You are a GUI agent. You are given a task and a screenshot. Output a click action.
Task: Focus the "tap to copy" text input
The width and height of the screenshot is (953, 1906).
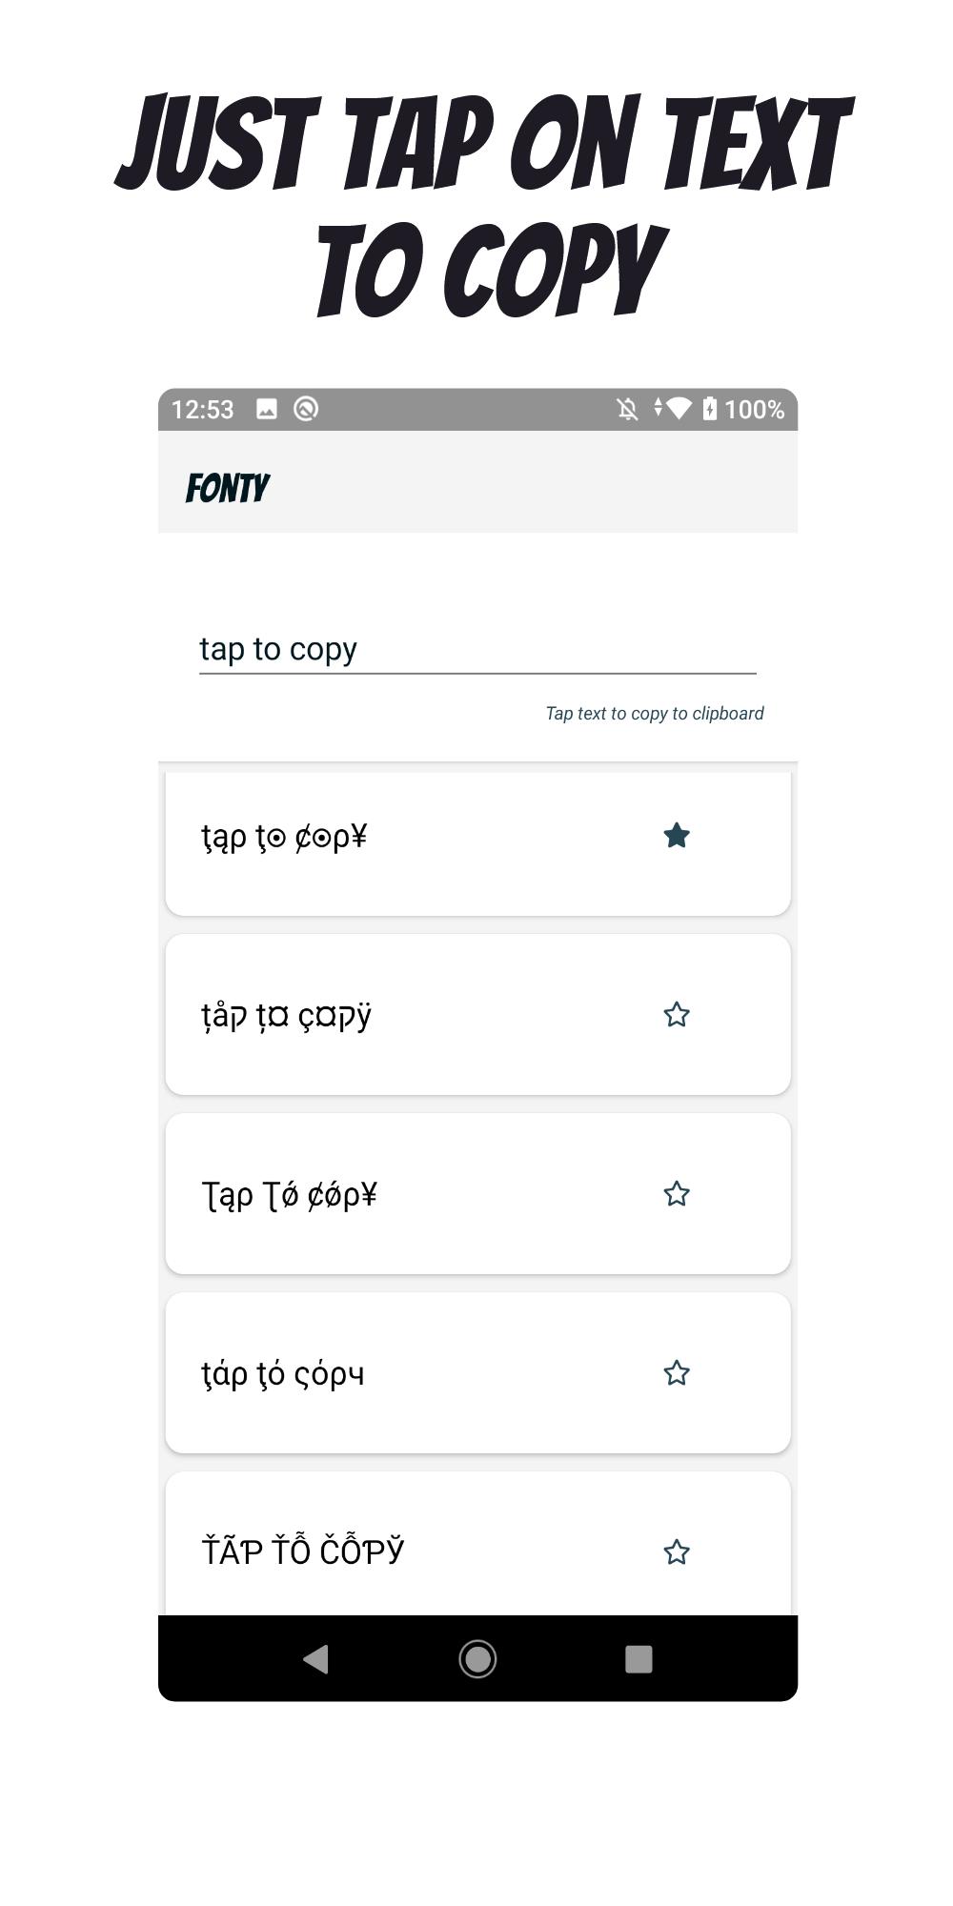tap(477, 650)
